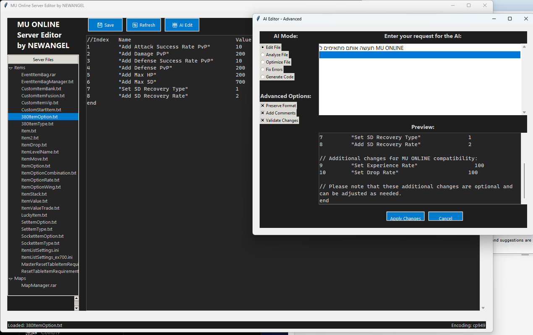Select 380ItemOption.txt in the tree
The height and width of the screenshot is (335, 533).
[43, 117]
